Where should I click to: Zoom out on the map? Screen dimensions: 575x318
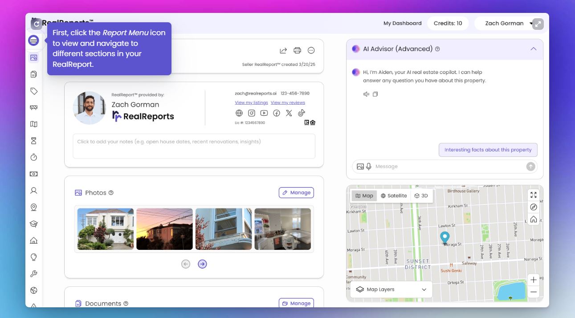[x=534, y=292]
